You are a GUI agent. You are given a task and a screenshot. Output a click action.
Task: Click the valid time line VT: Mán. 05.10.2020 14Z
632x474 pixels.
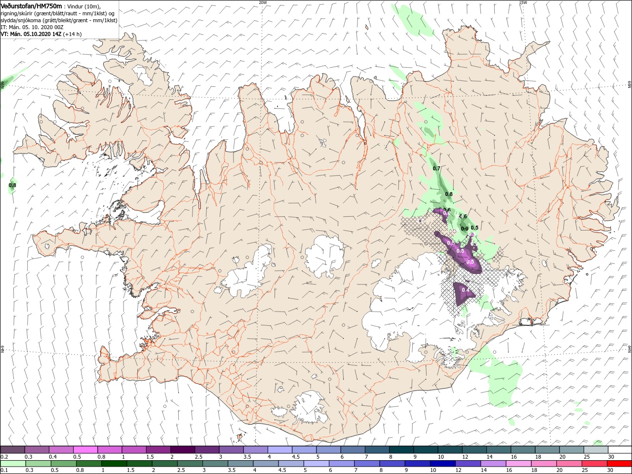[31, 34]
